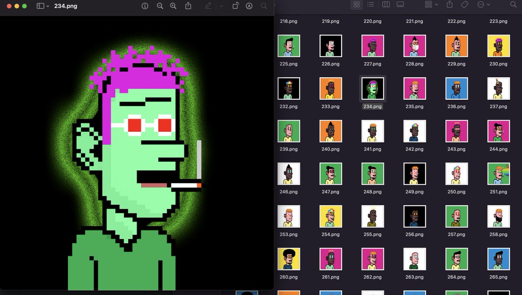The width and height of the screenshot is (522, 295).
Task: Switch Finder to icon view
Action: tap(357, 4)
